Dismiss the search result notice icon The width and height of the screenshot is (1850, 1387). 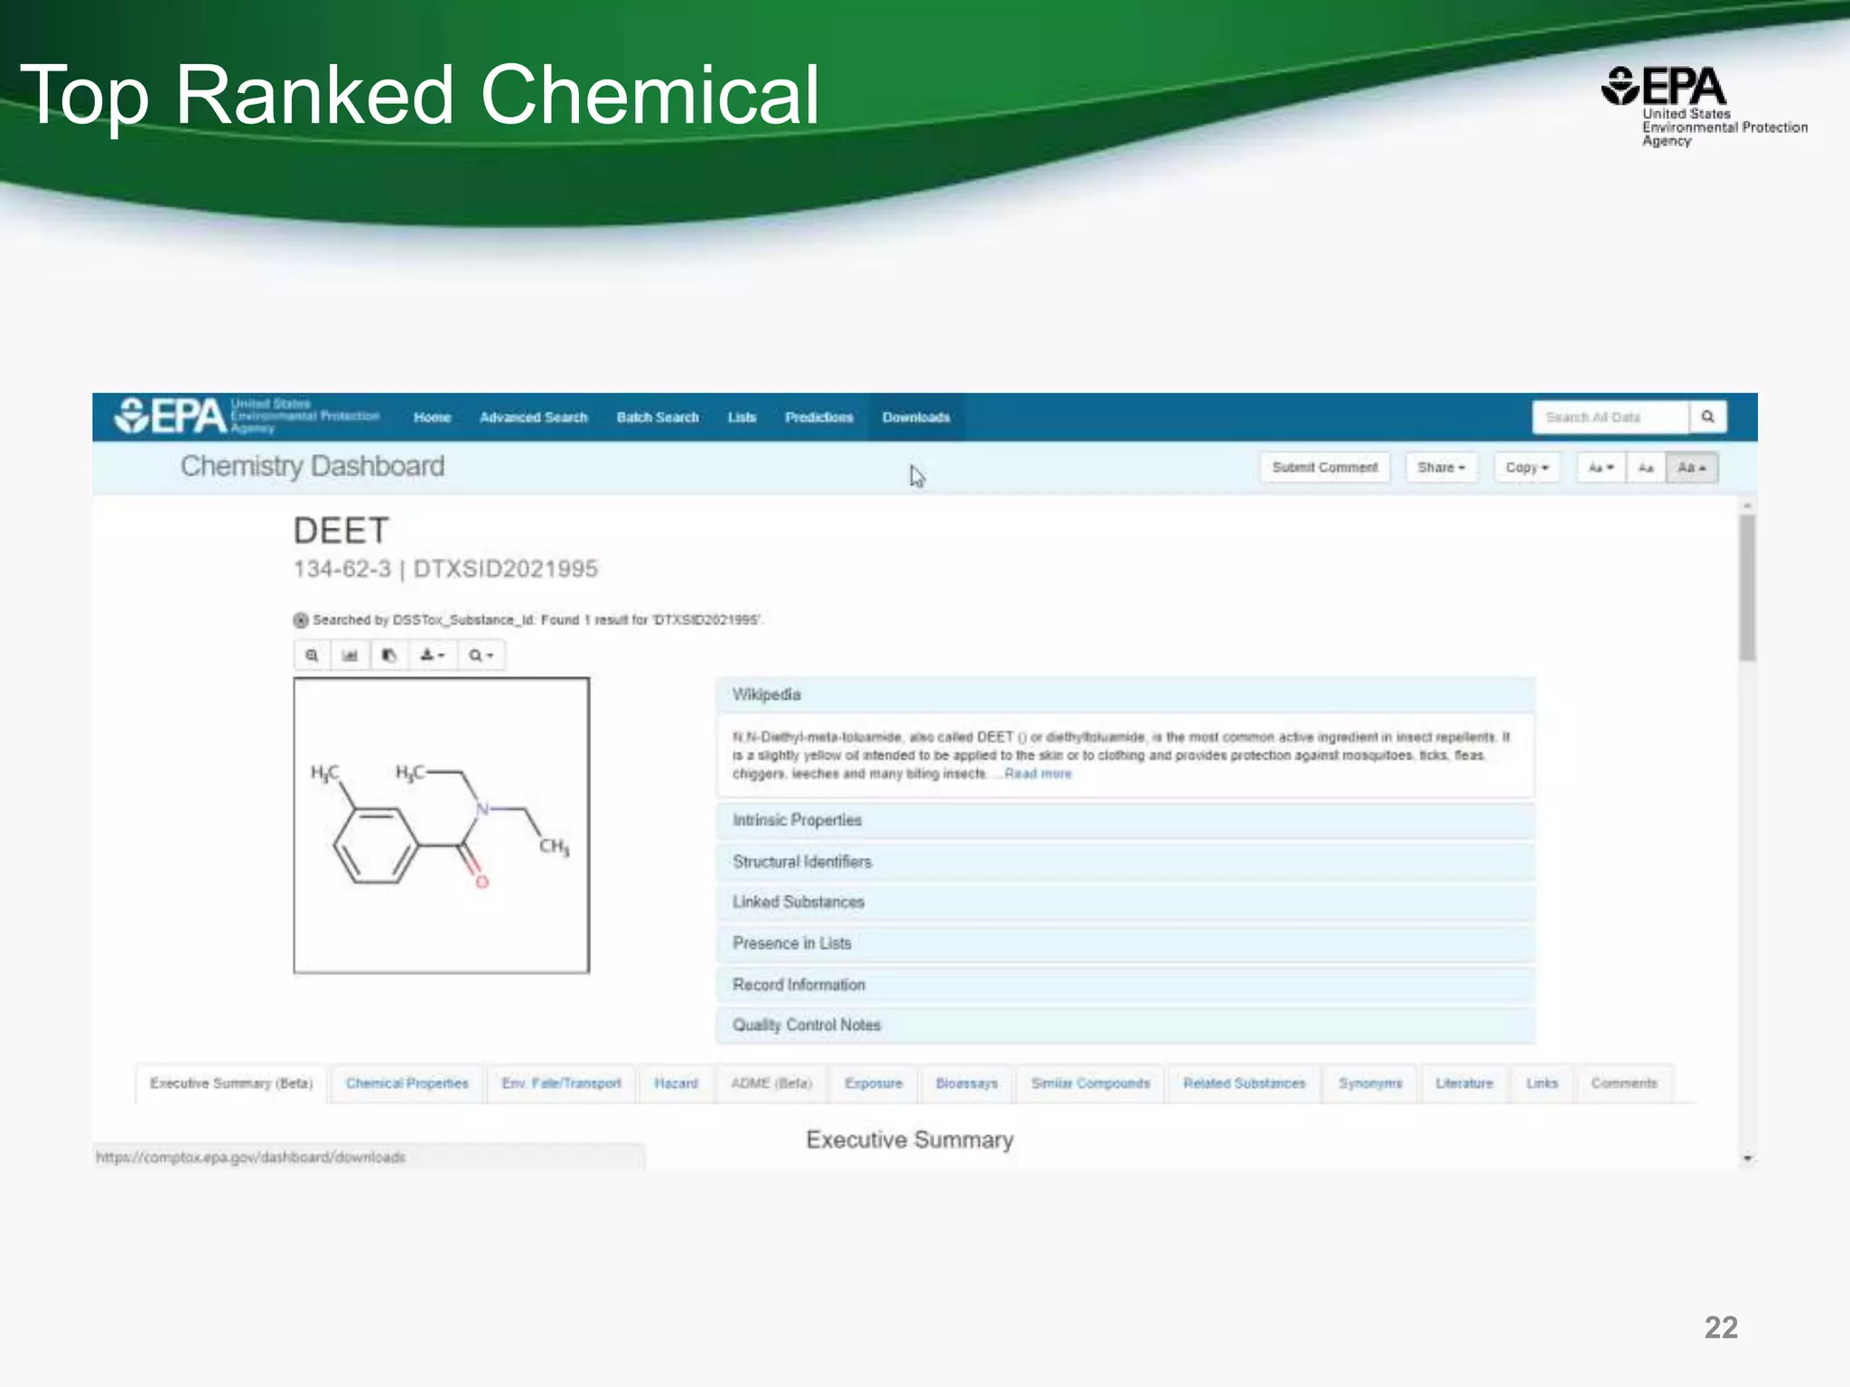[301, 620]
